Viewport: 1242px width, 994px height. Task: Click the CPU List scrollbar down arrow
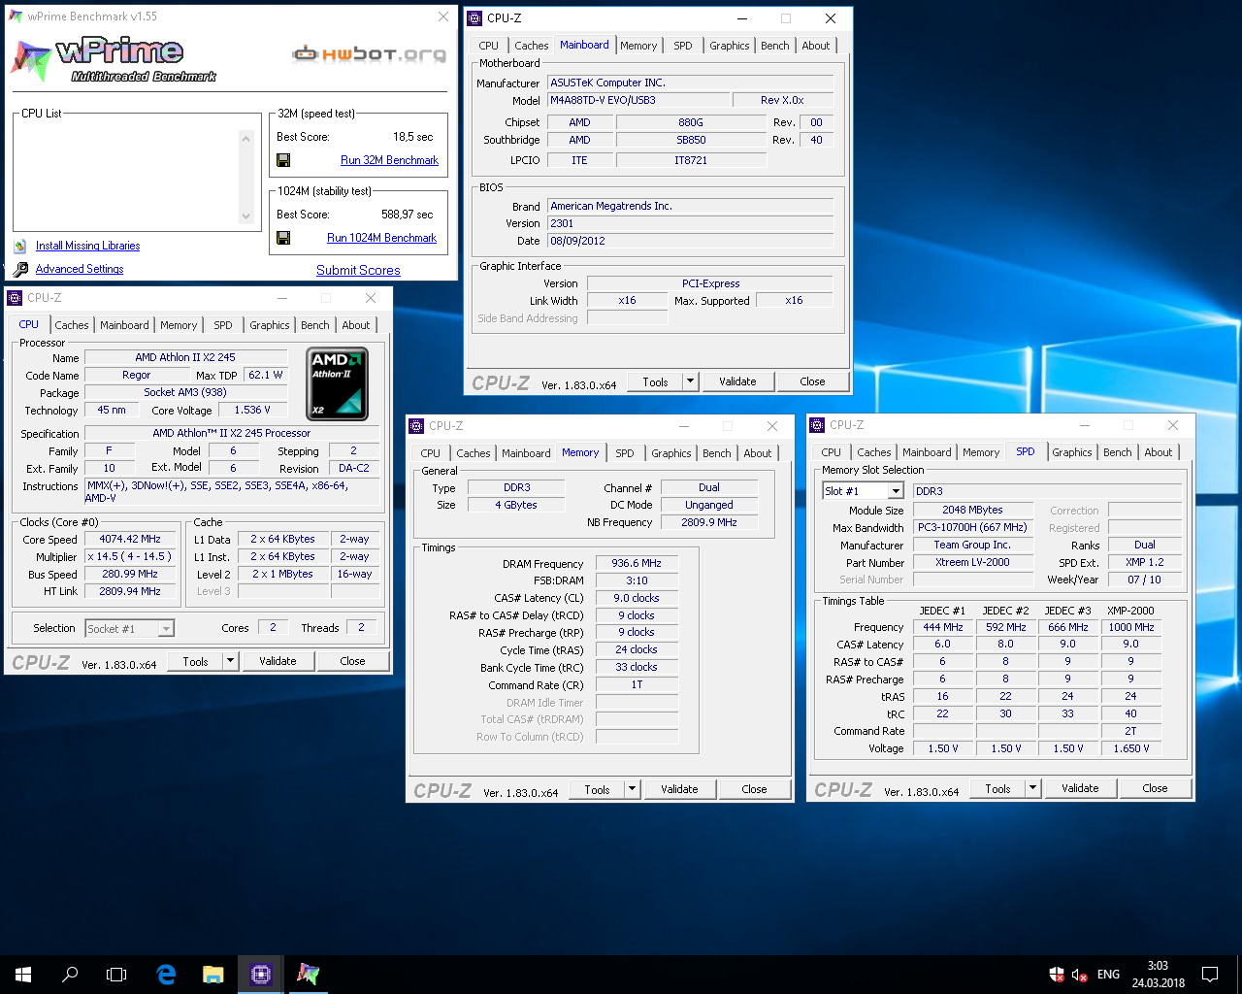click(245, 217)
